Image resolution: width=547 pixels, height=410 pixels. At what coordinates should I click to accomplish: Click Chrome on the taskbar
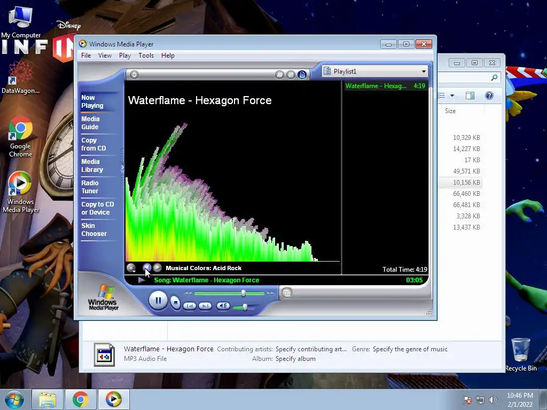(x=80, y=399)
